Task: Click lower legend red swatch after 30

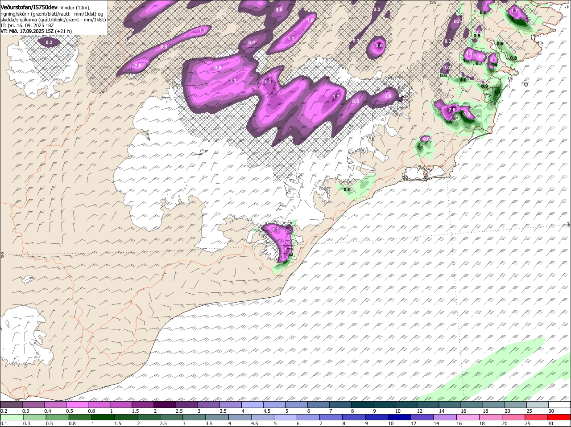Action: 560,417
